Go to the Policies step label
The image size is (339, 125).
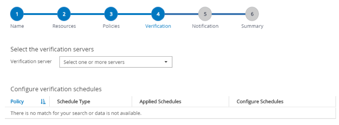[x=111, y=26]
